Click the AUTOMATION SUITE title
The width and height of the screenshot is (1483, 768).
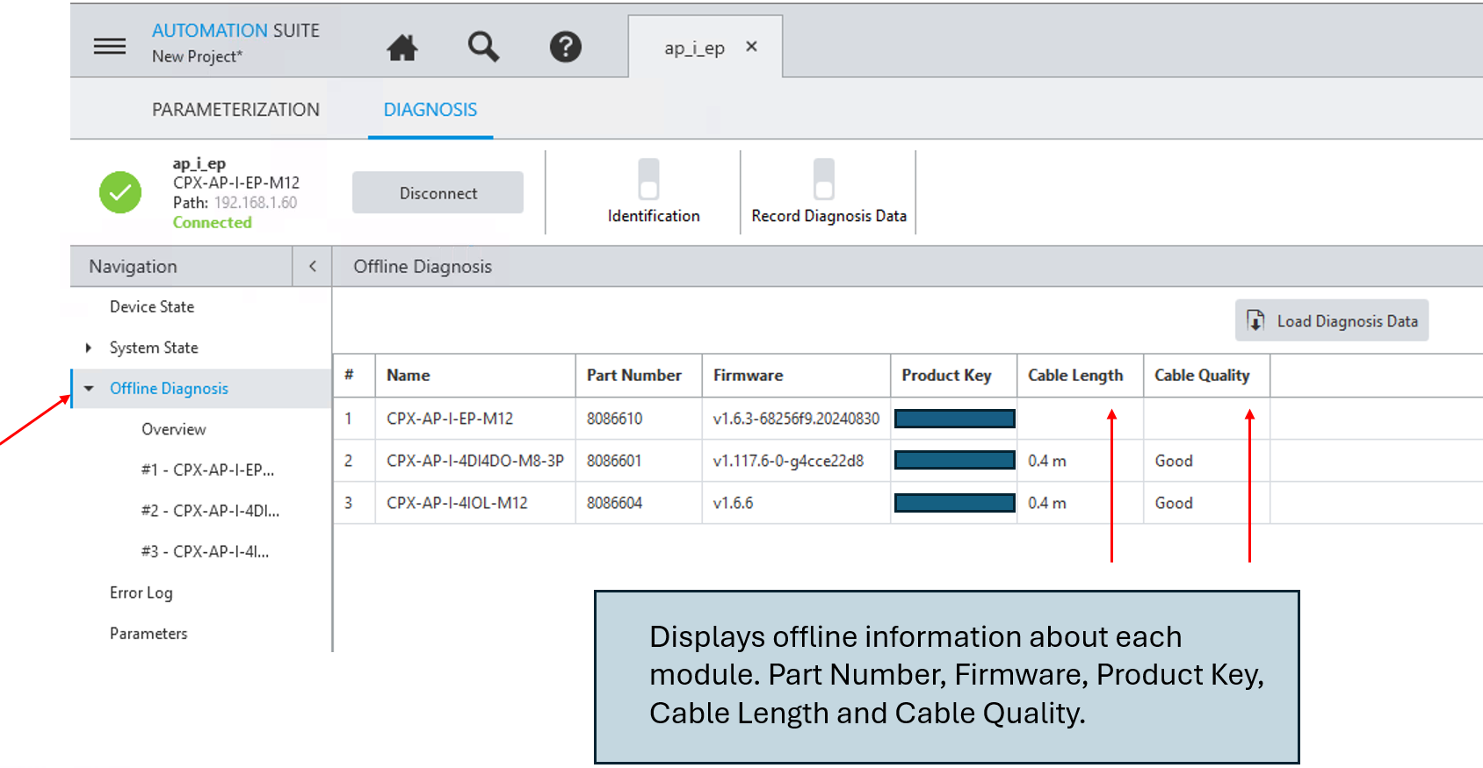[235, 31]
